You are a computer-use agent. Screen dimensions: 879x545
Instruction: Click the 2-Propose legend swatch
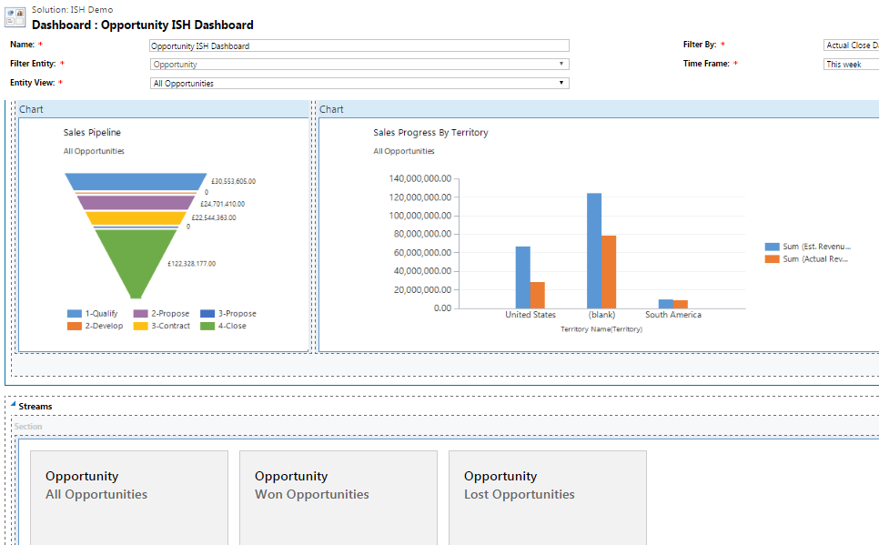click(140, 313)
